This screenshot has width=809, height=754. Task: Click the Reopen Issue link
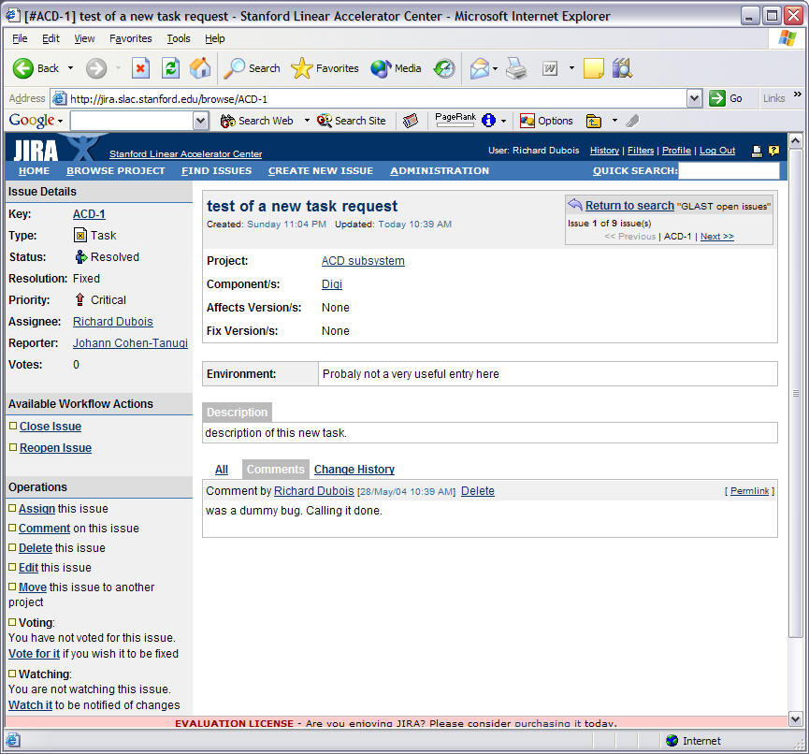click(x=55, y=448)
